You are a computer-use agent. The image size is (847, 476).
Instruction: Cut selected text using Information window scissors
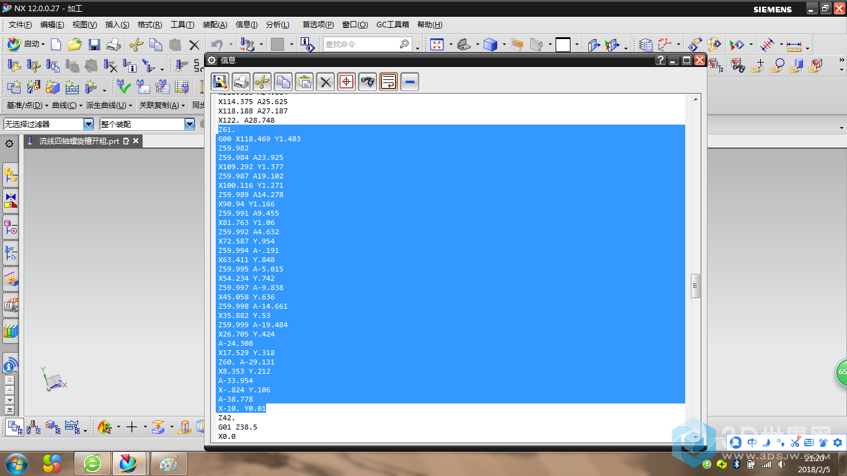(x=262, y=81)
